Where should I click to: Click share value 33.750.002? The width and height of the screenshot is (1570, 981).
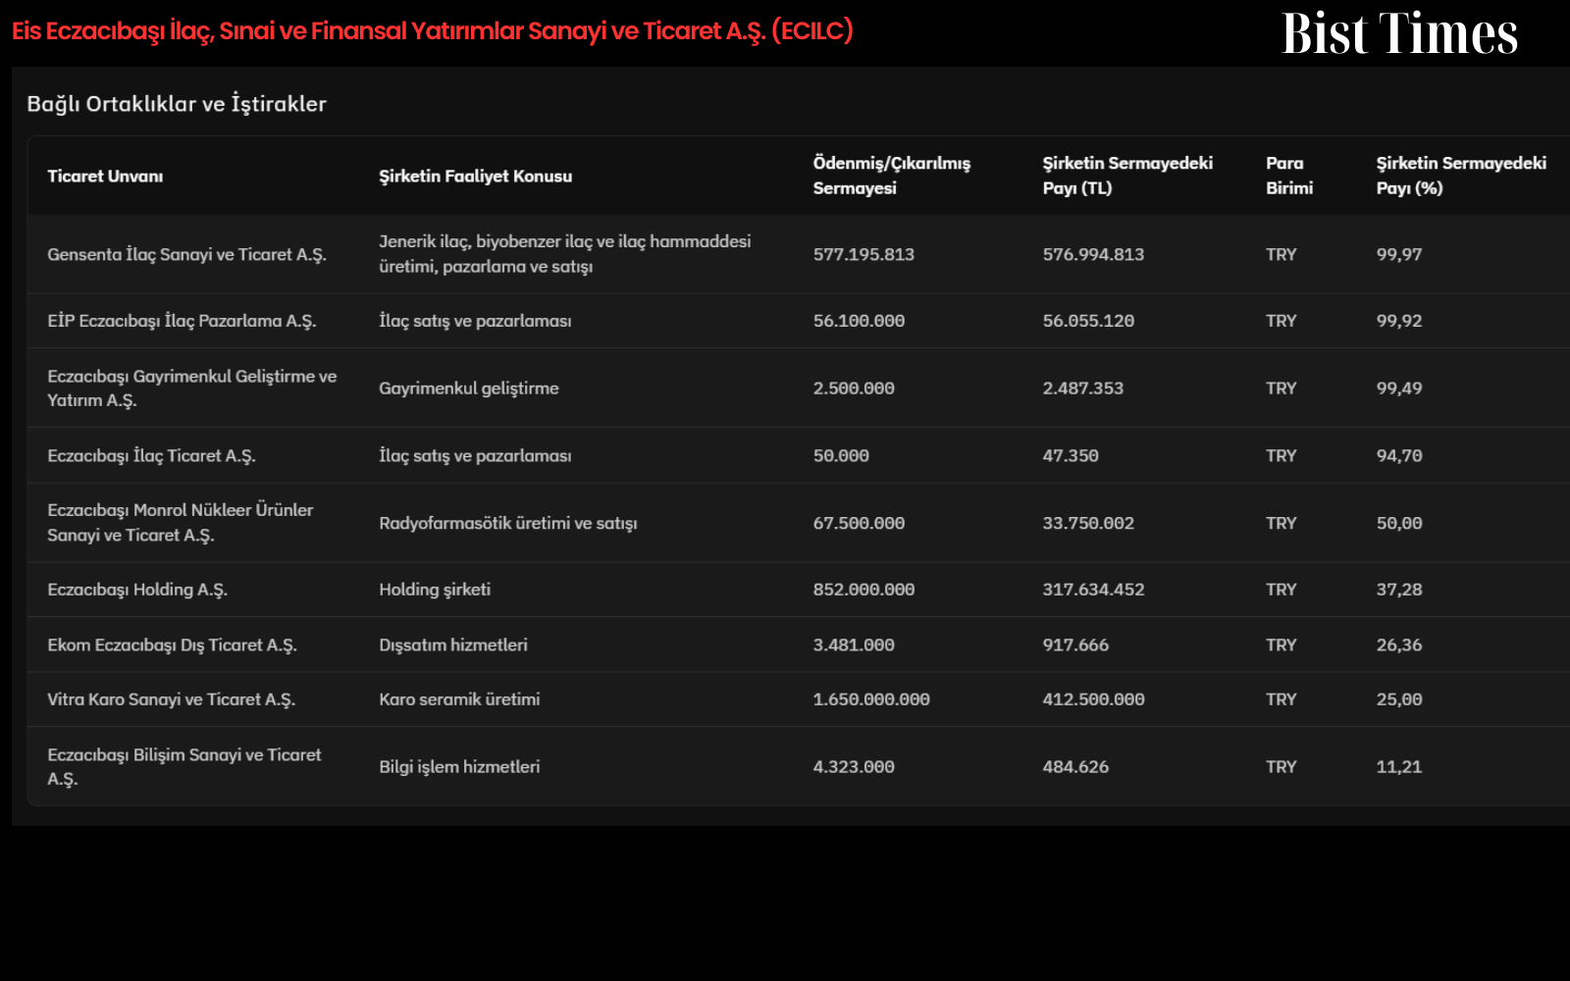click(x=1088, y=523)
